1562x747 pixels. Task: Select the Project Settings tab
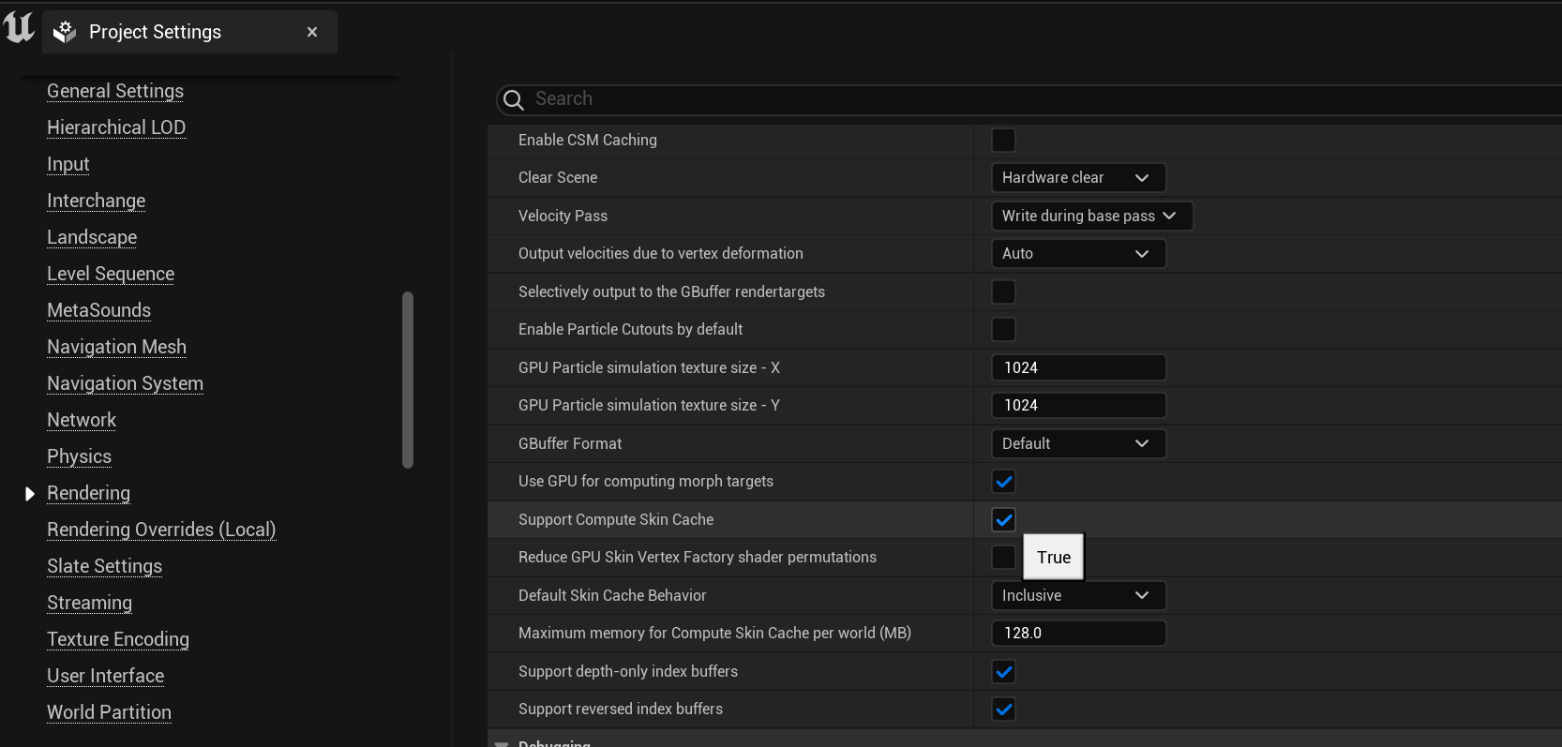pyautogui.click(x=189, y=32)
